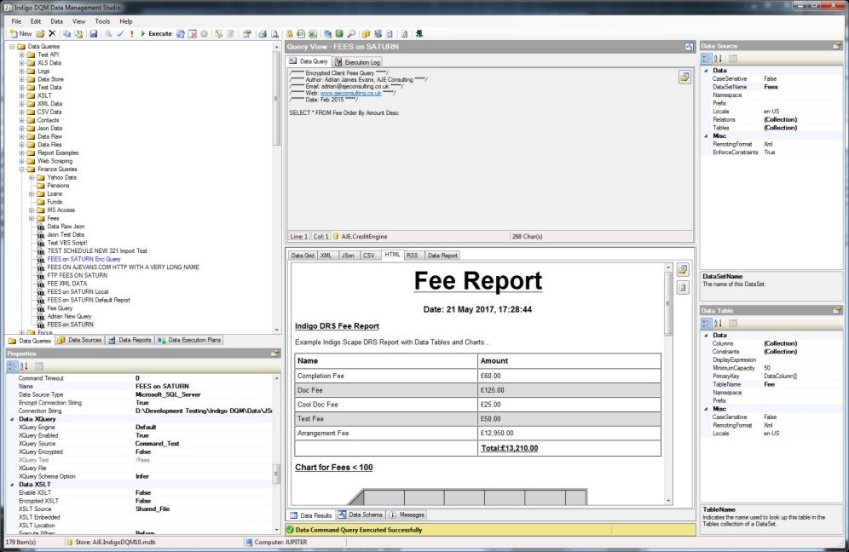Select the print icon on the main toolbar
The width and height of the screenshot is (849, 552).
click(x=263, y=33)
